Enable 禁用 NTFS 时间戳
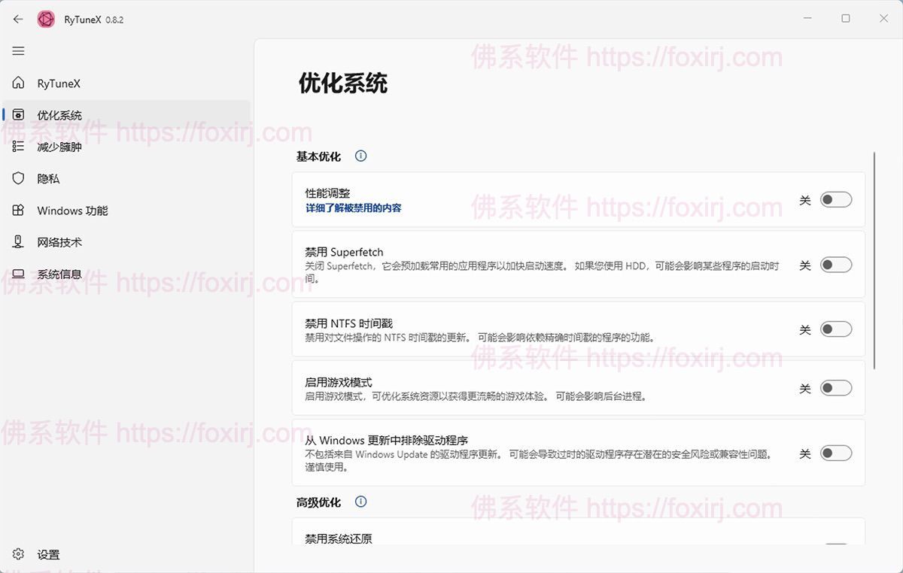903x573 pixels. click(836, 329)
